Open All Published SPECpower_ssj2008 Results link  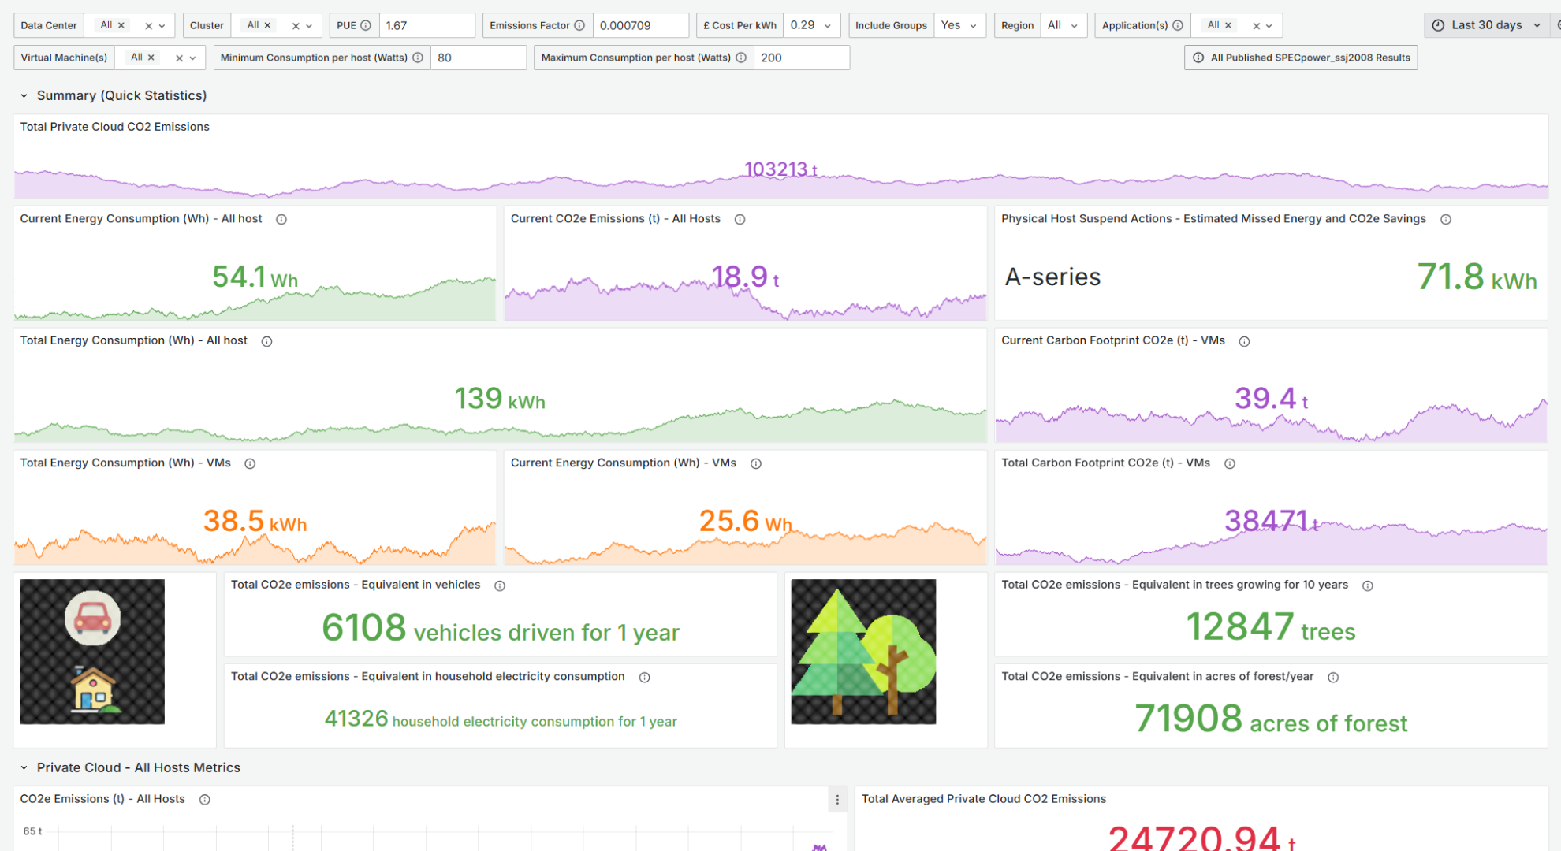(x=1301, y=58)
